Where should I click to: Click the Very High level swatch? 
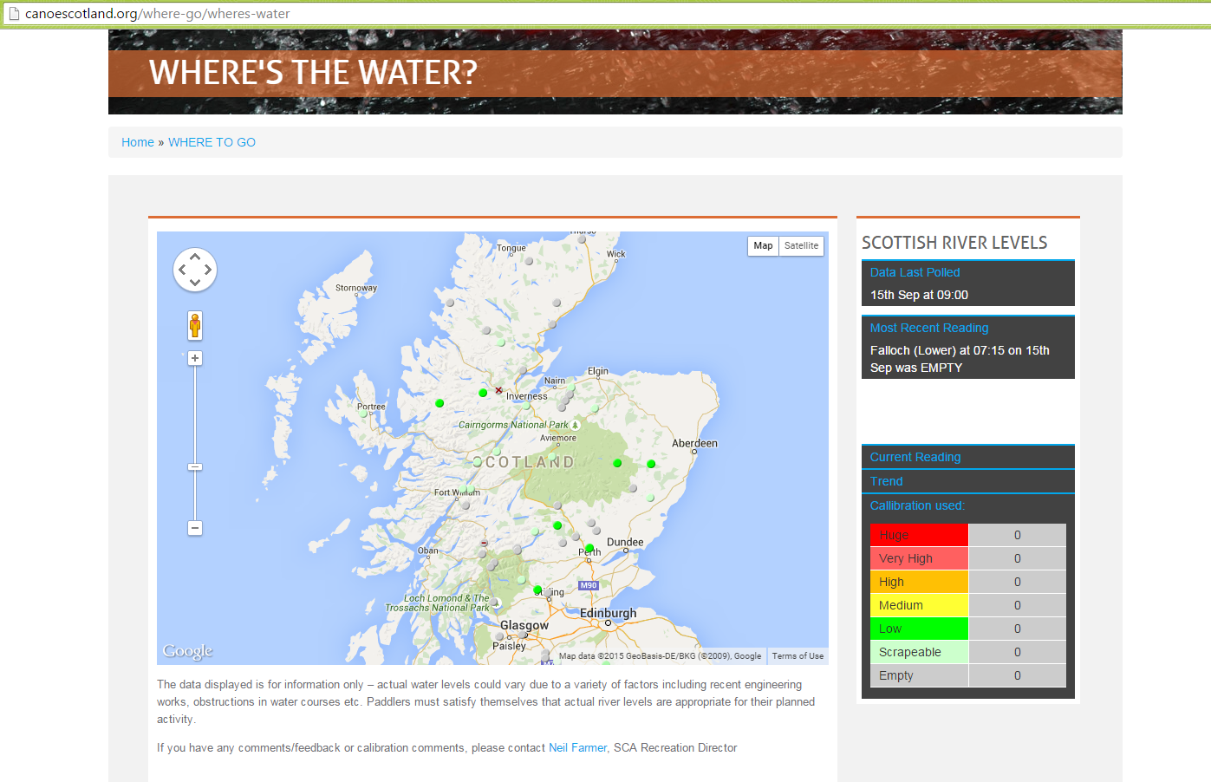(920, 558)
